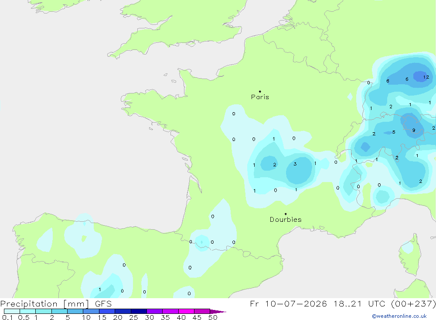The height and width of the screenshot is (320, 436).
Task: Click the forecast date Fr 10-07-2026 text
Action: coord(288,303)
